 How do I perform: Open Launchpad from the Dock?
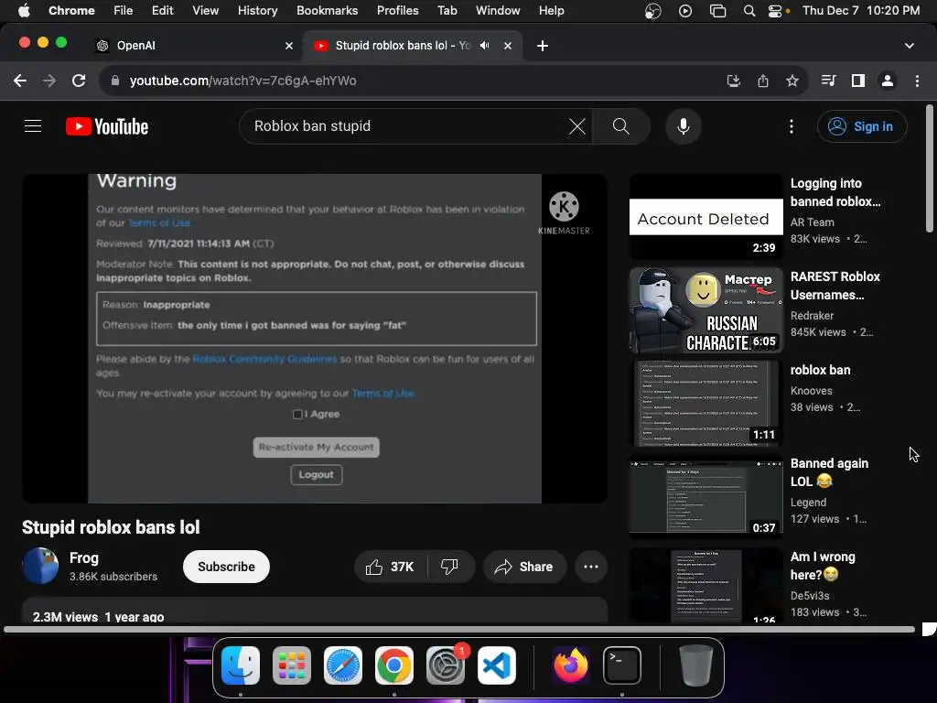click(292, 665)
